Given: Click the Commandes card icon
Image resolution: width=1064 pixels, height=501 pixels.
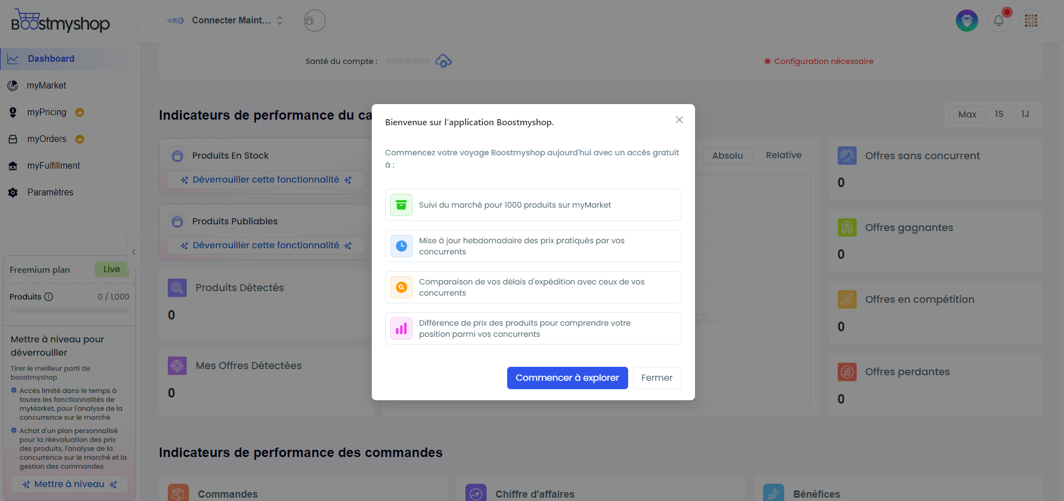Looking at the screenshot, I should [x=178, y=493].
